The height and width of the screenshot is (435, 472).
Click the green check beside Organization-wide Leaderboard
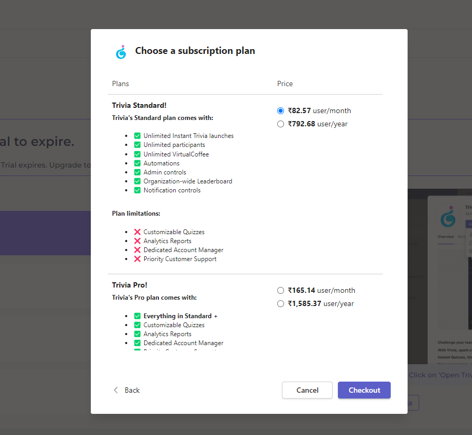pyautogui.click(x=137, y=181)
